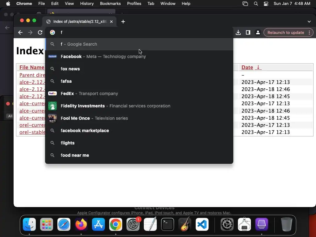
Task: Open the Tab menu
Action: [x=151, y=3]
